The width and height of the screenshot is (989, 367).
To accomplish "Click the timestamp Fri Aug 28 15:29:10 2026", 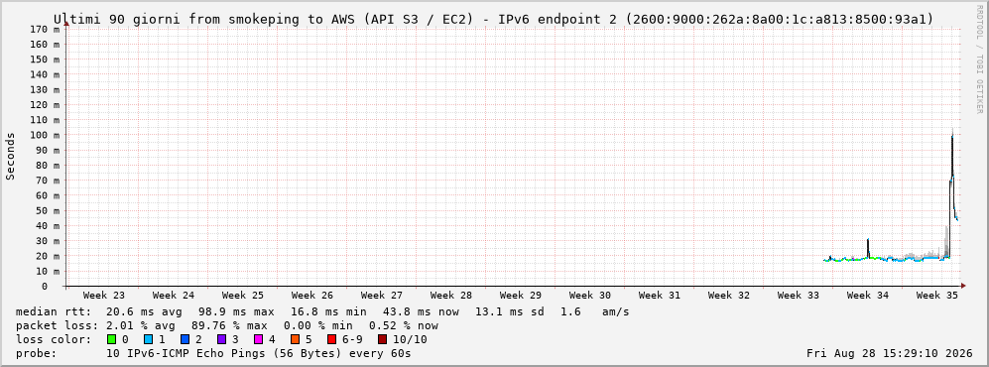I will pyautogui.click(x=890, y=353).
